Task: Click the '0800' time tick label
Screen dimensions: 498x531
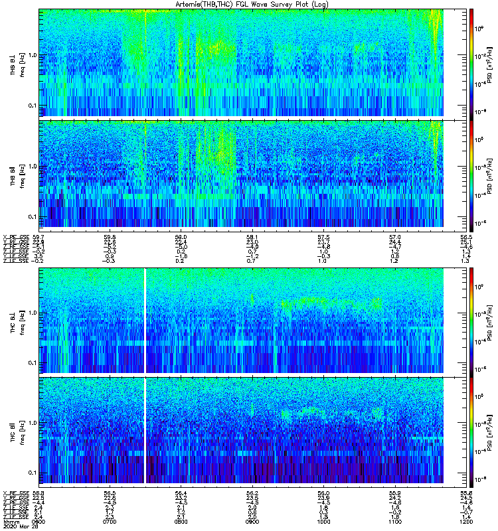Action: (181, 522)
